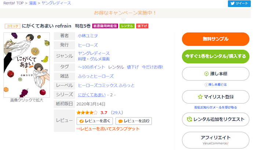Click 今すぐ1巻をレンタル/購入する button
Image resolution: width=253 pixels, height=150 pixels.
tap(216, 56)
